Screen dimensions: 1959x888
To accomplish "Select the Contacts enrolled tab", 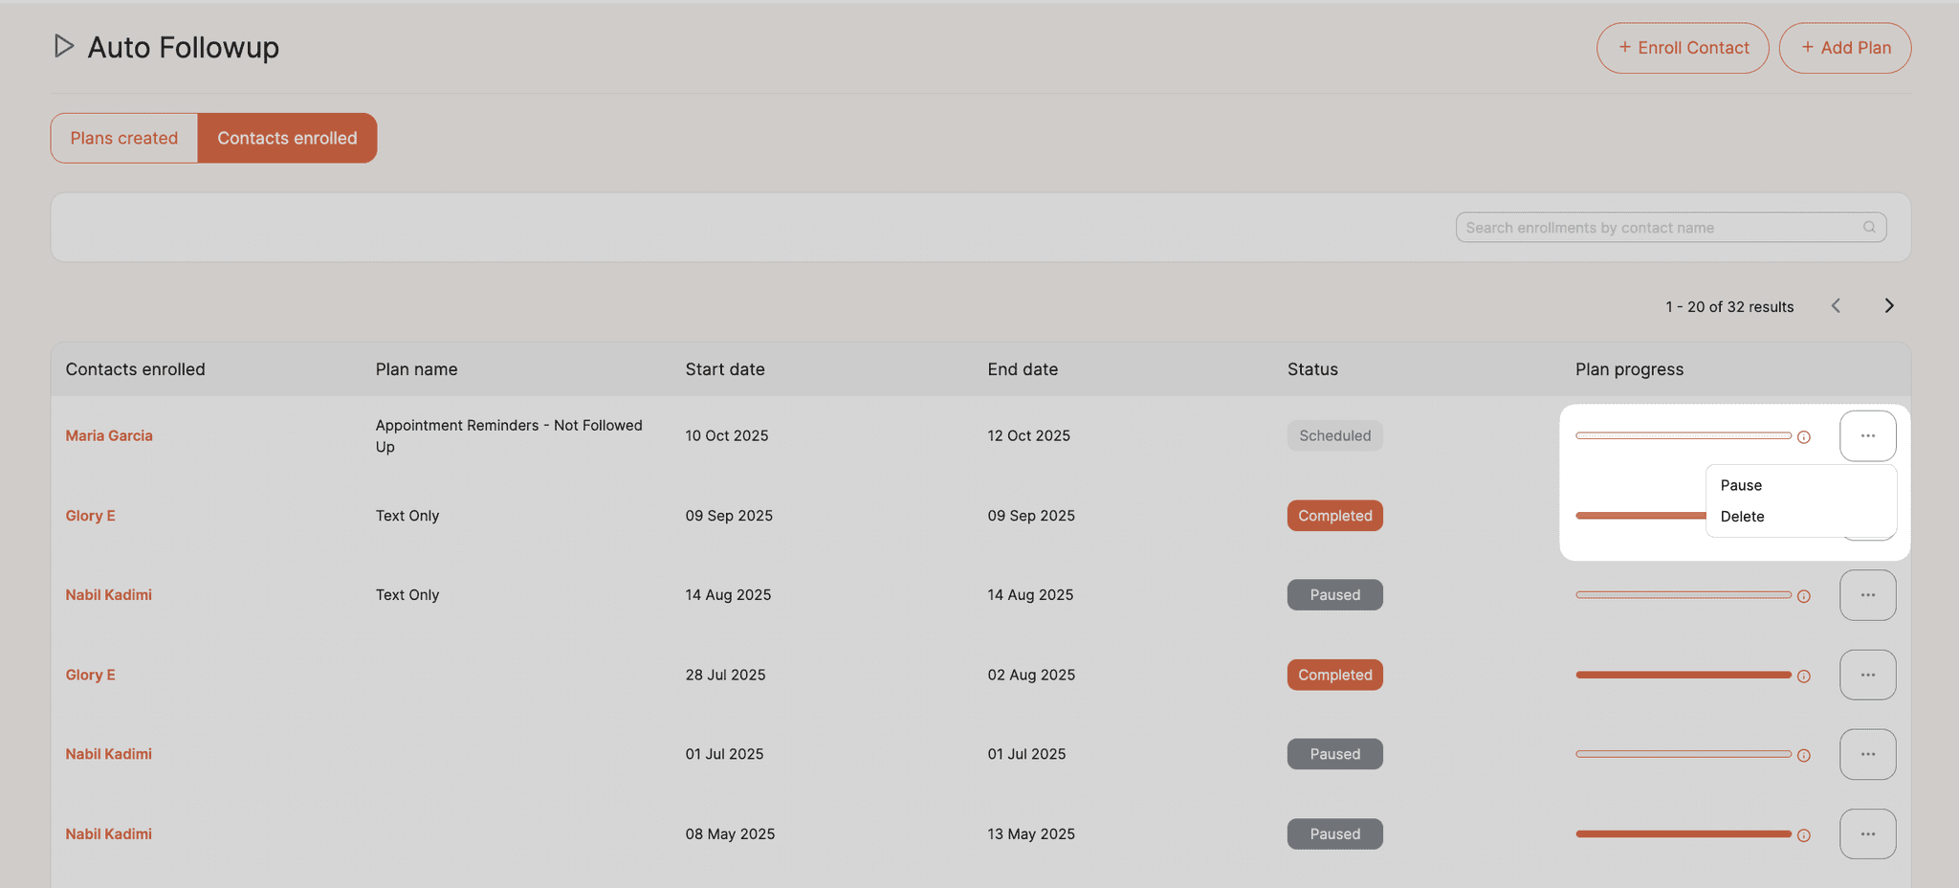I will pos(287,137).
